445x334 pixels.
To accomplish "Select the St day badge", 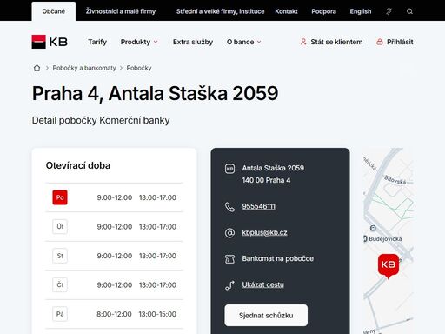I will click(x=60, y=256).
